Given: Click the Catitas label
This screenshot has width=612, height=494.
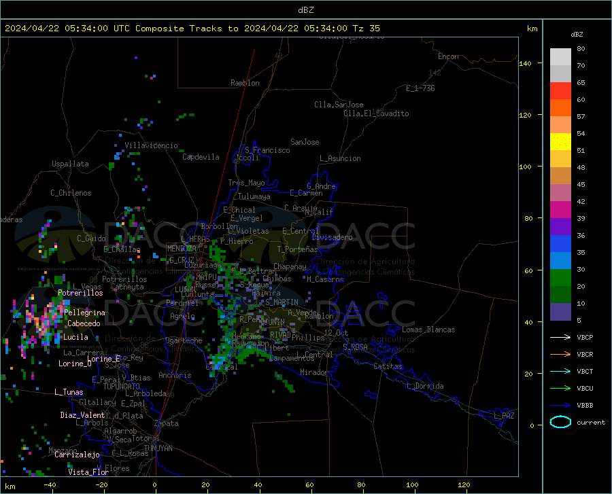Looking at the screenshot, I should click(x=388, y=366).
